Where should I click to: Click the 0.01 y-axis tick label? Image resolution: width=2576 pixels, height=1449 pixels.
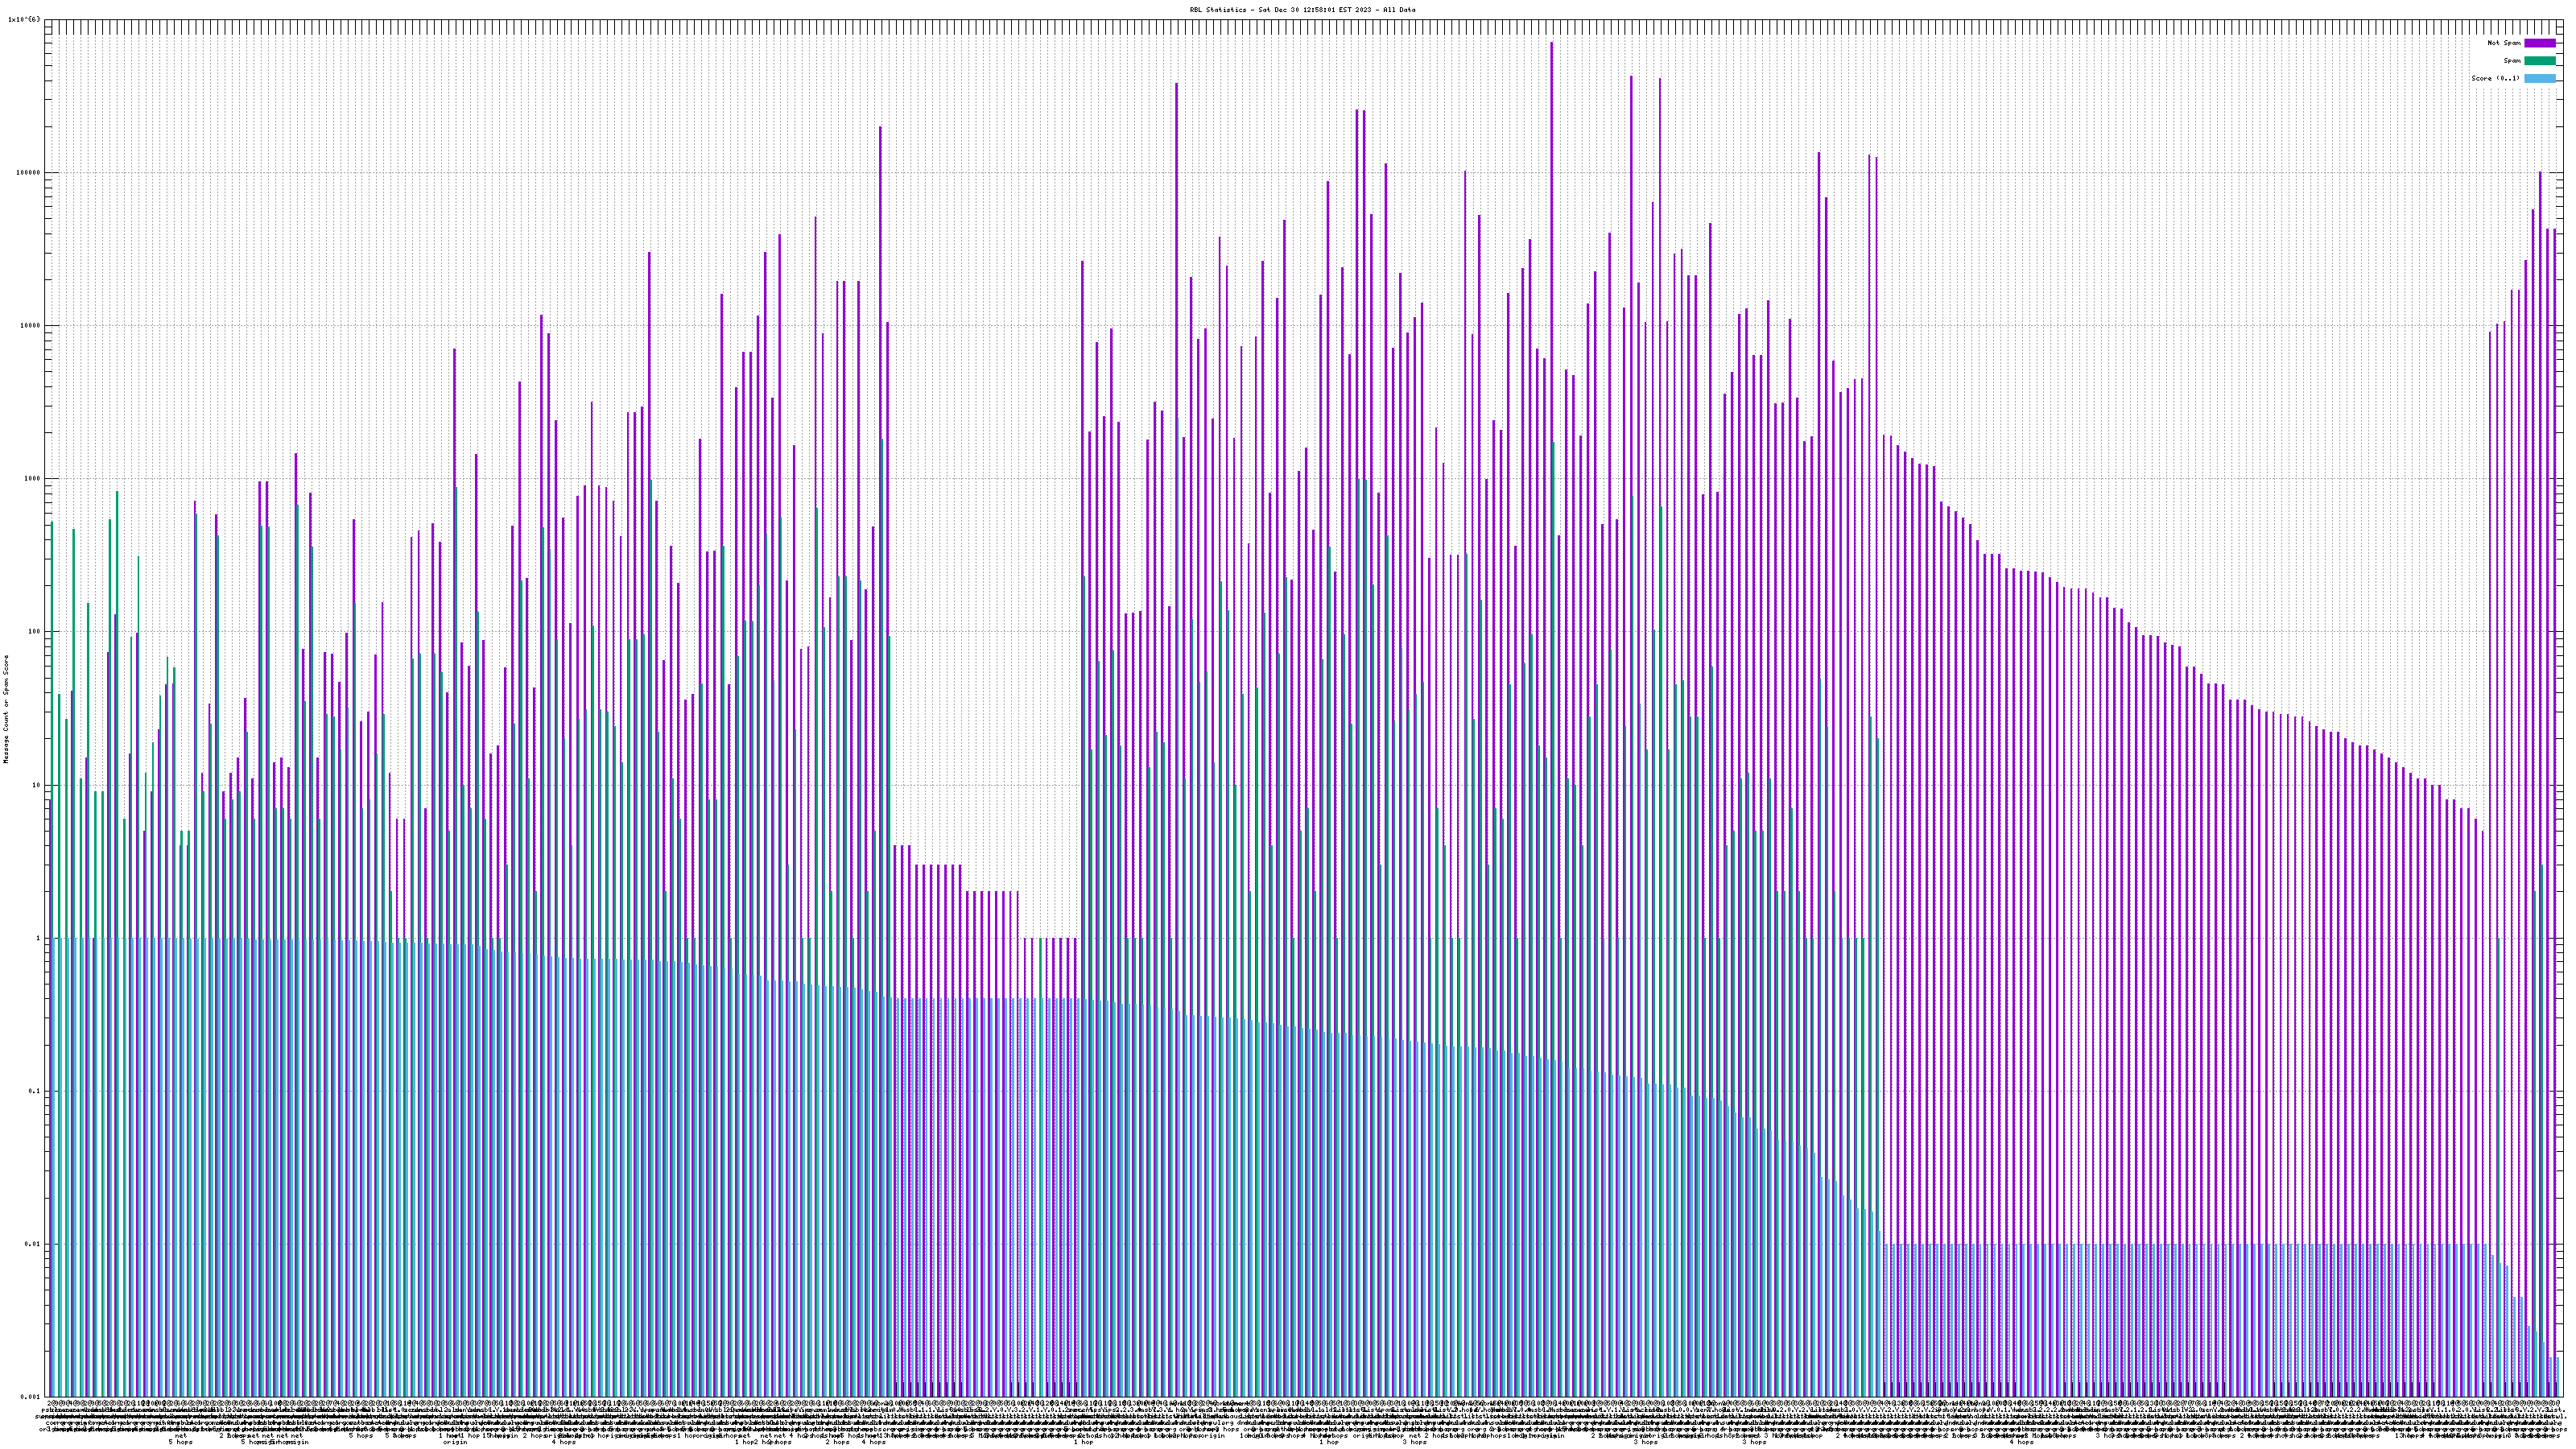tap(33, 1244)
